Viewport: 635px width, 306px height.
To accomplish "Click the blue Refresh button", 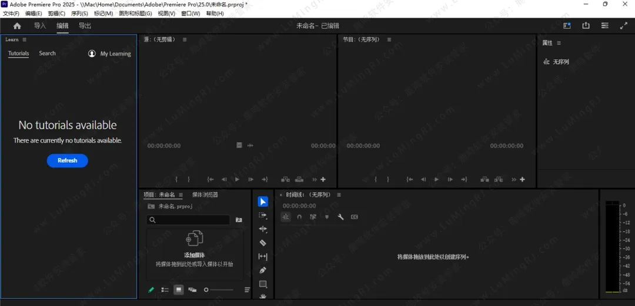I will [67, 161].
